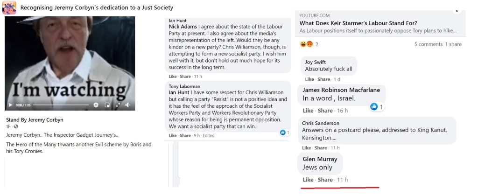Share Glen Murray's comment
Viewport: 478px width, 196px height.
click(x=325, y=180)
